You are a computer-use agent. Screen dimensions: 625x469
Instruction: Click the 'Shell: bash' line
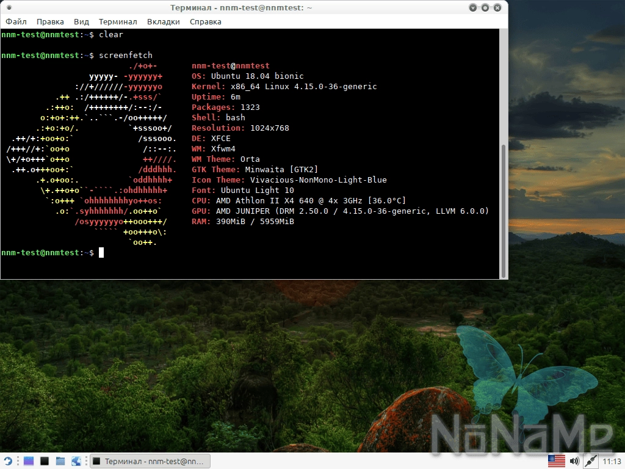218,117
